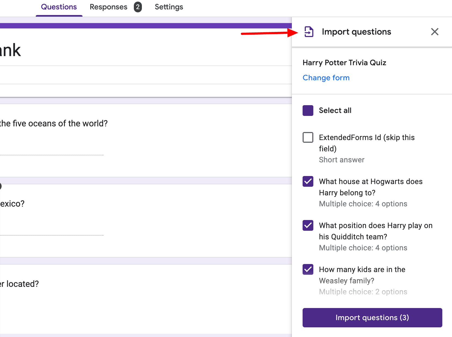Click the answer line below the Mexico question
The width and height of the screenshot is (452, 337).
point(52,235)
